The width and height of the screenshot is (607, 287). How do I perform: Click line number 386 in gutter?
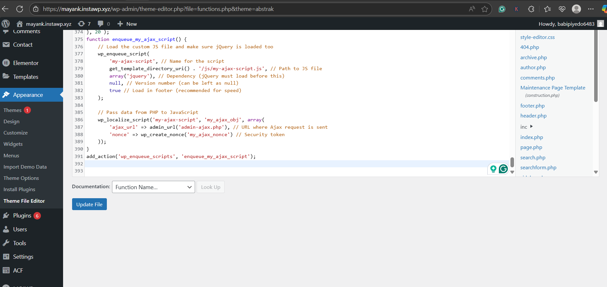pos(79,120)
